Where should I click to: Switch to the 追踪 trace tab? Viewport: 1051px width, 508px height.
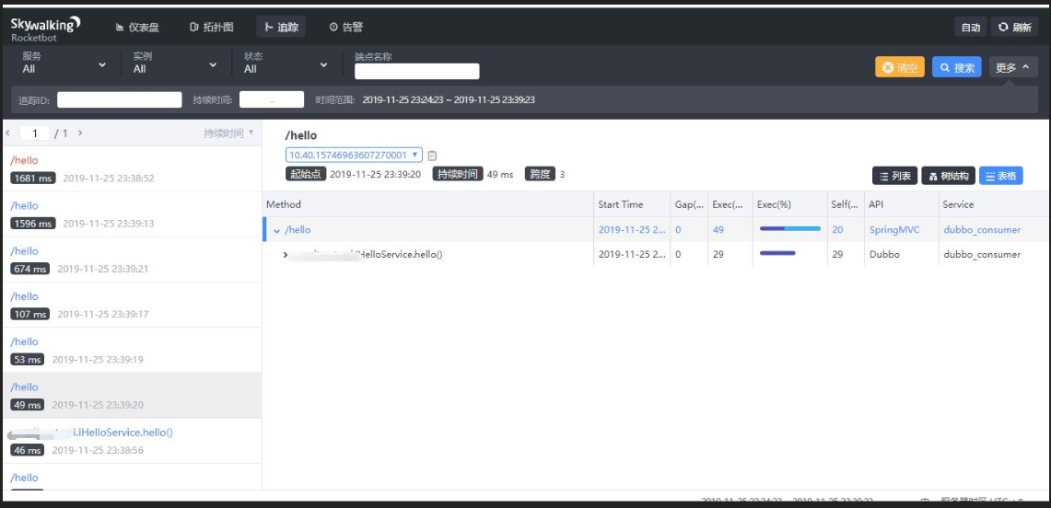pyautogui.click(x=281, y=28)
